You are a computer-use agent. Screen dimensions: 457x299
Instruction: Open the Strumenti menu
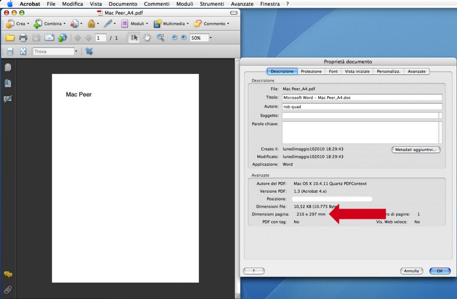coord(211,4)
